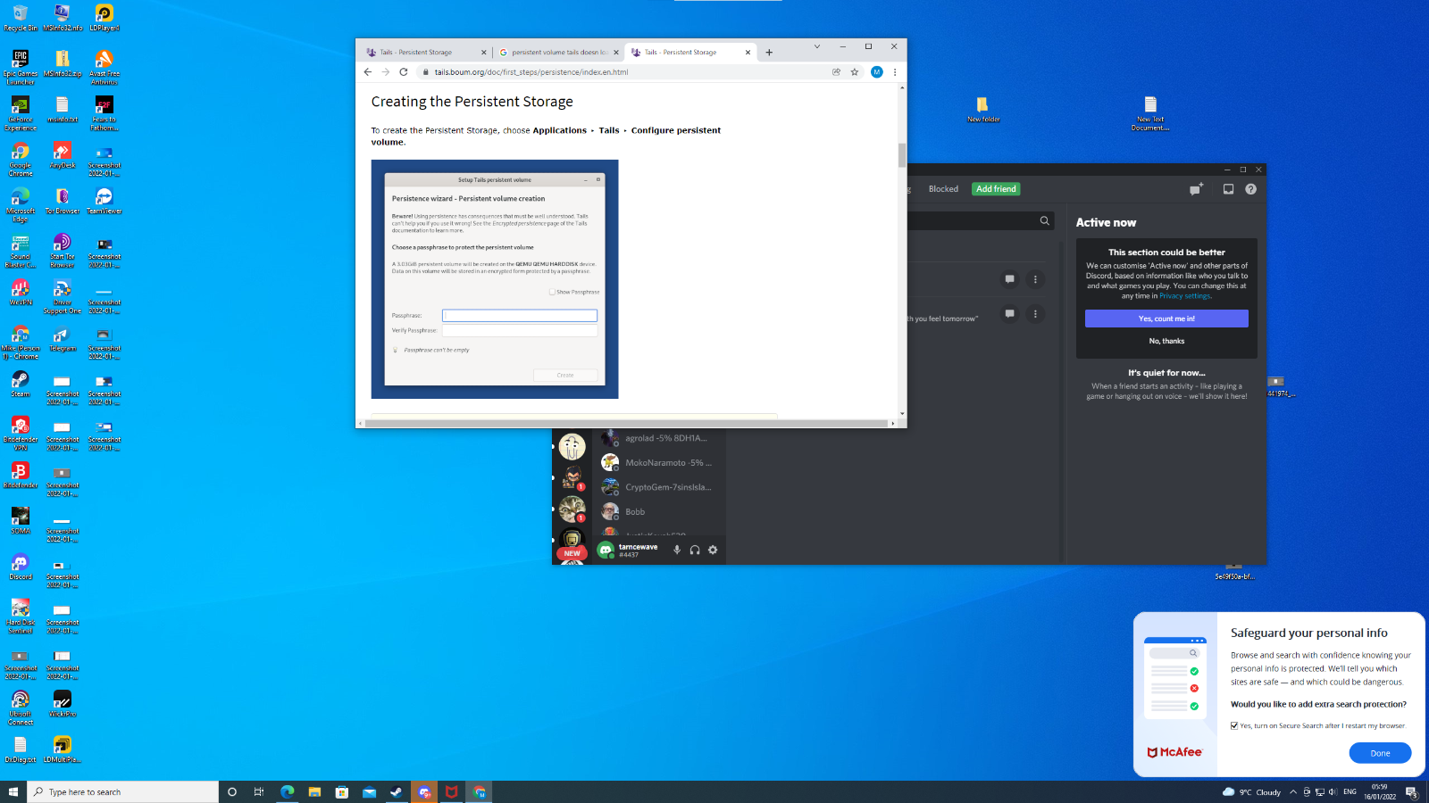Open the Clippy-avatar Discord server
This screenshot has height=803, width=1429.
tap(572, 446)
